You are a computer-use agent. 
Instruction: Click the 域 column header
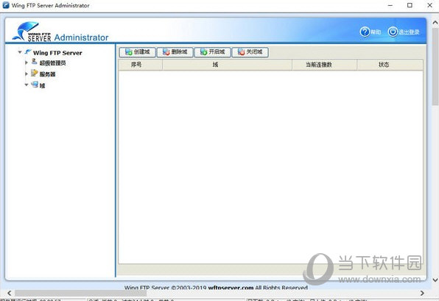pos(227,65)
